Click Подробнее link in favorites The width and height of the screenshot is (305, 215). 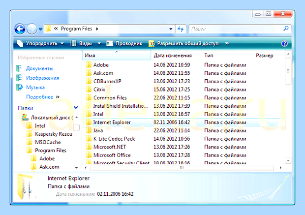point(39,97)
